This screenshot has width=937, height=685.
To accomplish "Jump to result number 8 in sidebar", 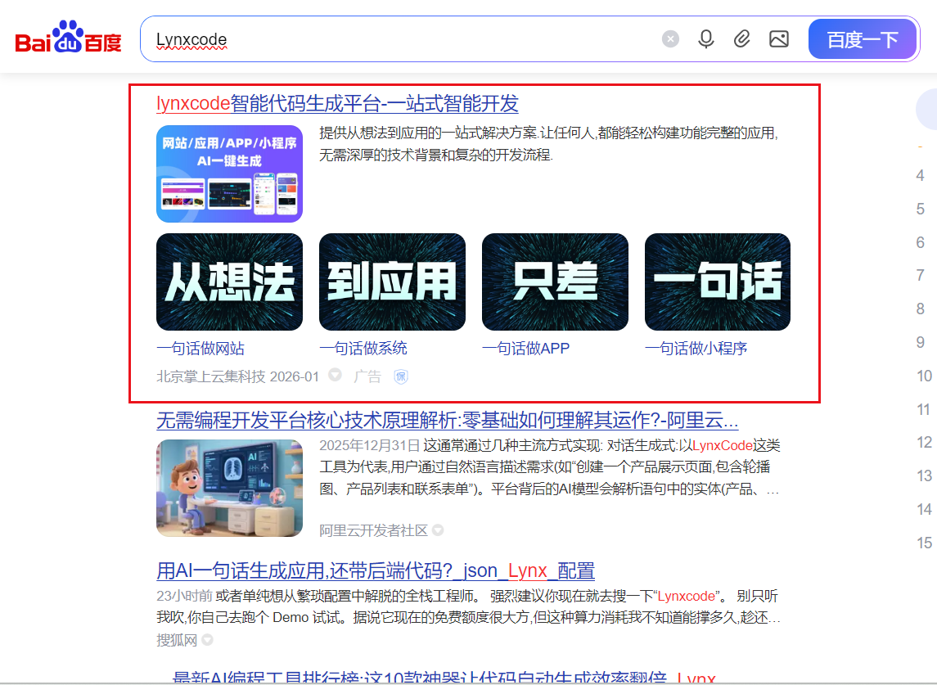I will coord(921,309).
